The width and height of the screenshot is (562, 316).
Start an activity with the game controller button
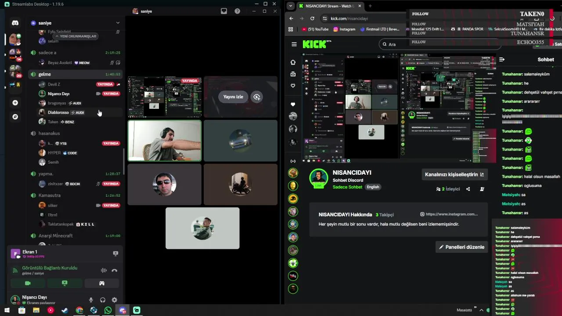tap(102, 284)
